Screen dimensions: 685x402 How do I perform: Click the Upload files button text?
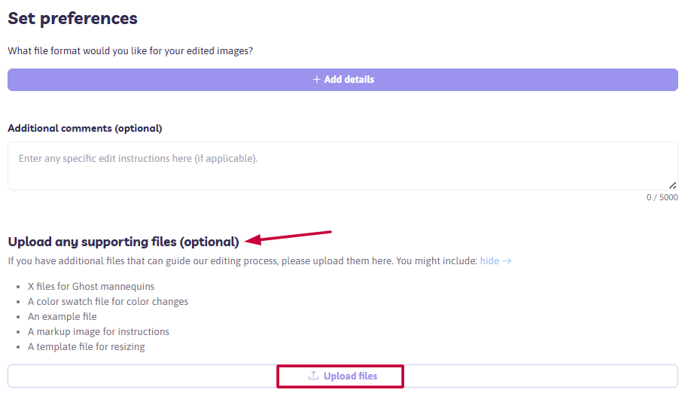(x=350, y=376)
